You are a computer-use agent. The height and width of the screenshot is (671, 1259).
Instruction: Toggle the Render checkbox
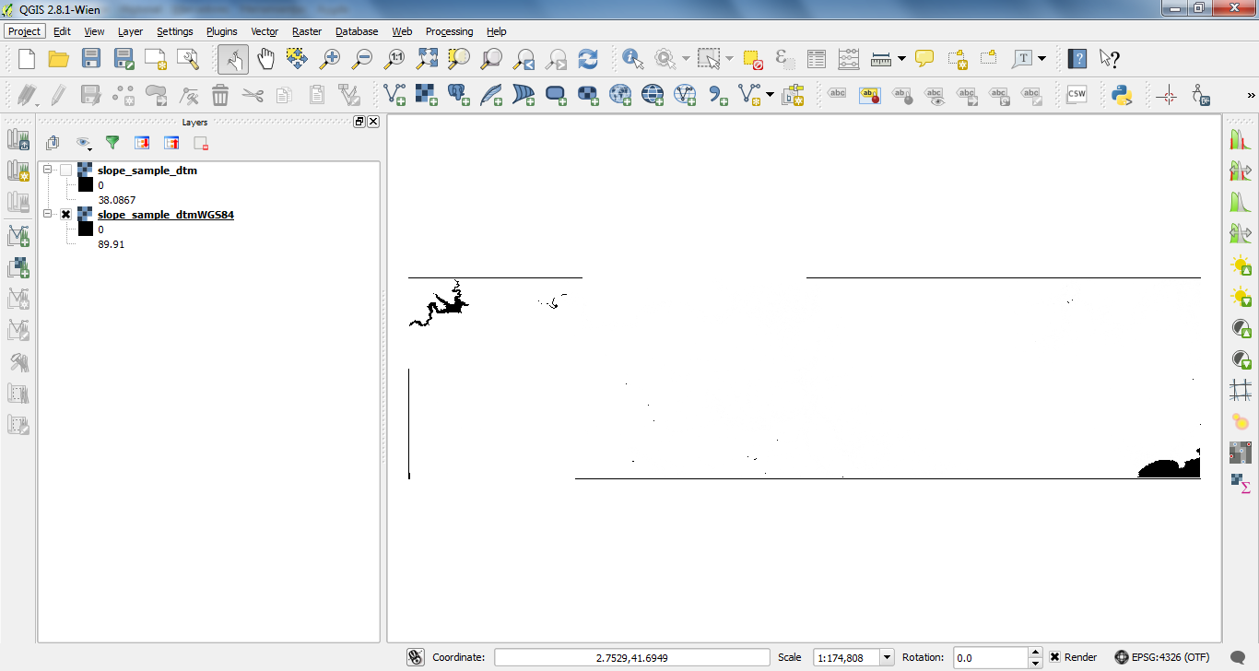pyautogui.click(x=1054, y=657)
